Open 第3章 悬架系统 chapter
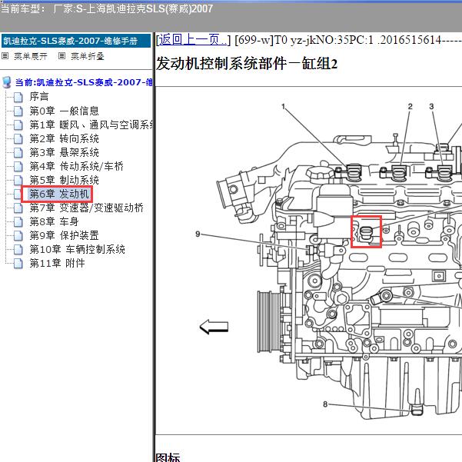Screen dimensions: 462x462 pos(64,152)
